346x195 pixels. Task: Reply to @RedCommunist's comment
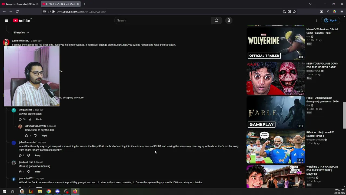pos(38,155)
